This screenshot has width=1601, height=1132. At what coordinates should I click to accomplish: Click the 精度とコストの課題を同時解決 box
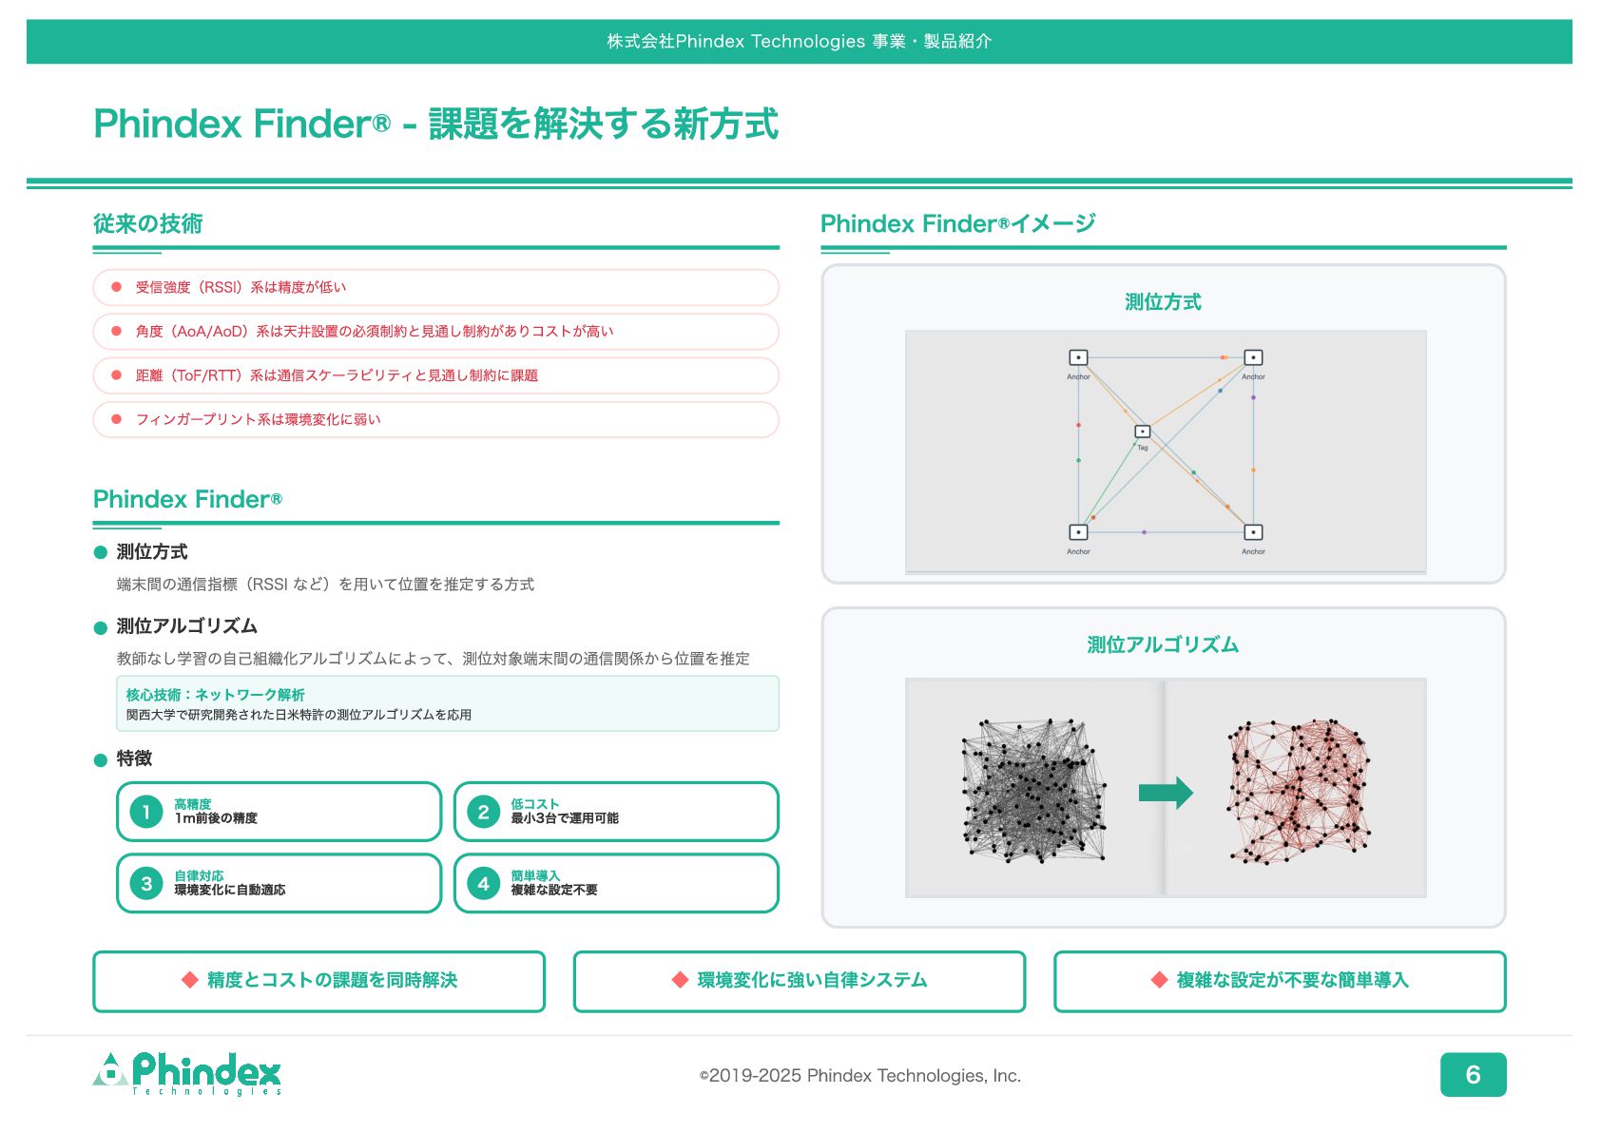coord(319,981)
